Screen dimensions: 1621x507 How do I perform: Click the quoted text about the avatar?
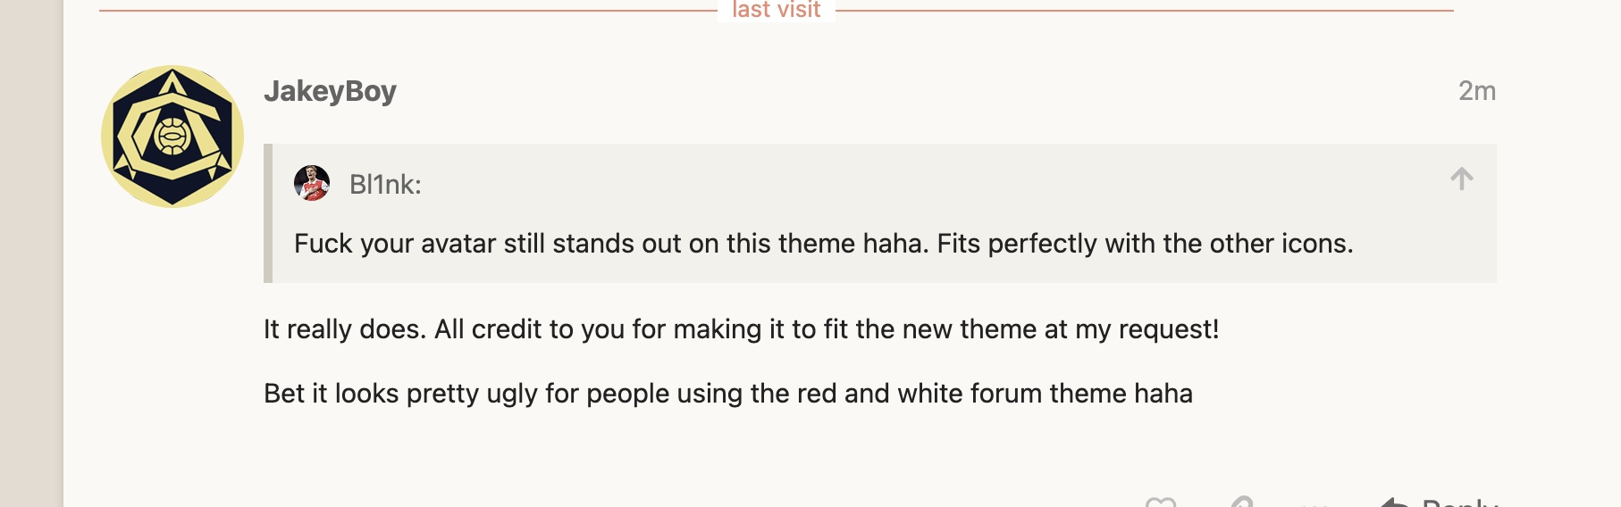[608, 244]
